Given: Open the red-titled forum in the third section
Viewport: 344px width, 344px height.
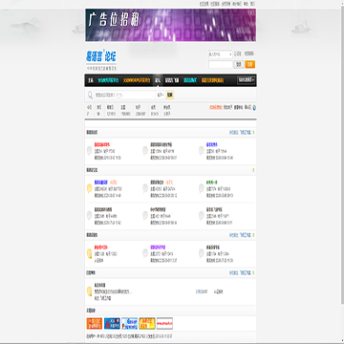Looking at the screenshot, I should click(x=101, y=247).
